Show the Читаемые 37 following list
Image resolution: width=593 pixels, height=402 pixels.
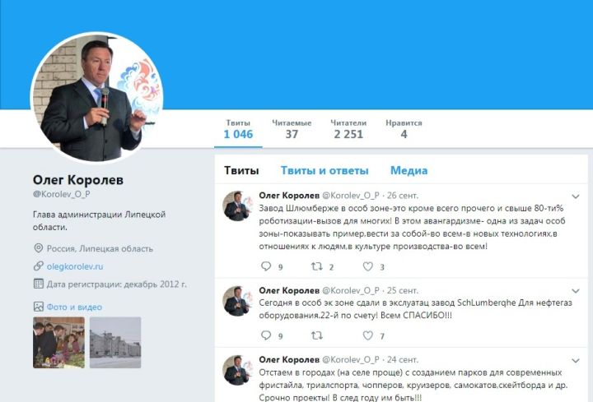[292, 129]
